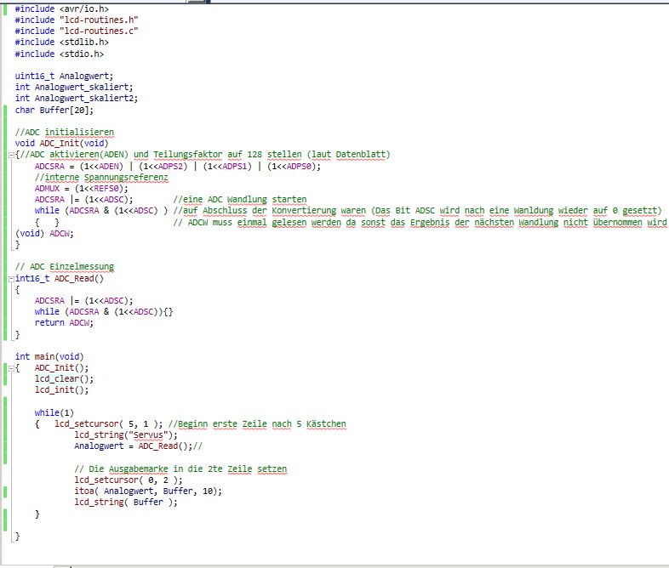669x568 pixels.
Task: Click the 'return ADCW;' line
Action: pos(64,323)
